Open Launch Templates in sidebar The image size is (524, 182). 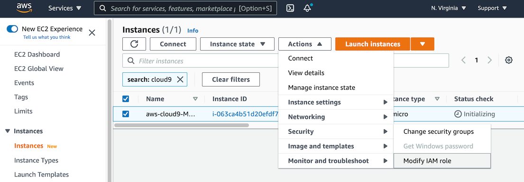[41, 174]
